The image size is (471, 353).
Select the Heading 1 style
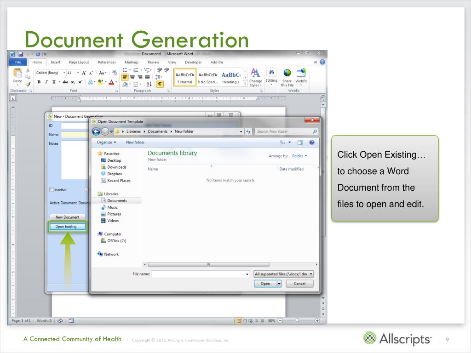[x=231, y=77]
